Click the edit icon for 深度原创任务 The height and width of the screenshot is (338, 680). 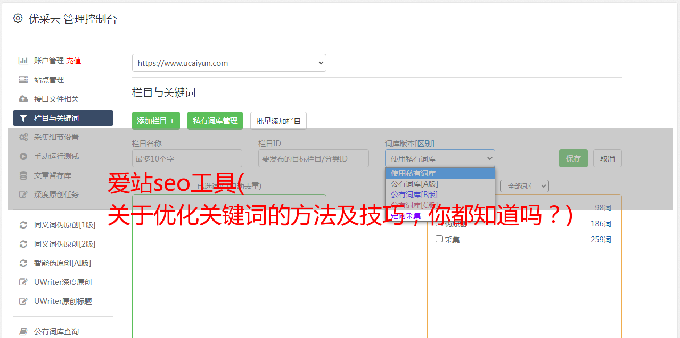coord(23,195)
